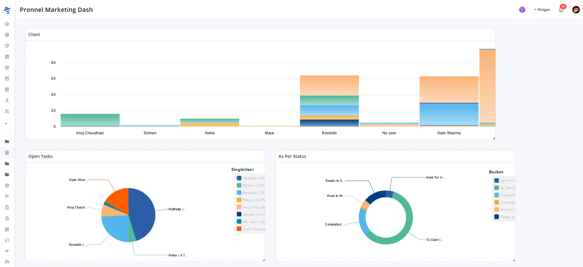Screen dimensions: 583x267
Task: Collapse sidebar section with the up chevron
Action: [x=6, y=124]
